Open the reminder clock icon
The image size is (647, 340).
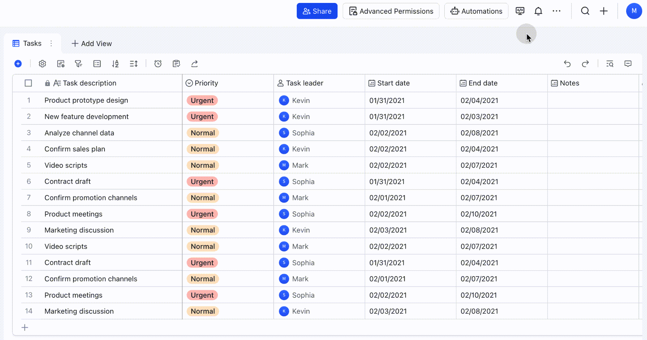point(158,64)
